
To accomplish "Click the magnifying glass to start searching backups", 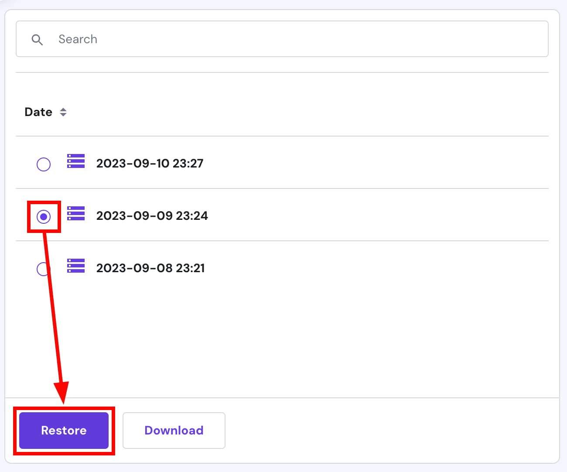I will click(x=38, y=39).
